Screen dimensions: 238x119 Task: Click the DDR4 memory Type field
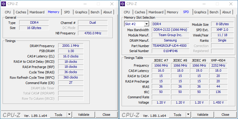click(34, 23)
